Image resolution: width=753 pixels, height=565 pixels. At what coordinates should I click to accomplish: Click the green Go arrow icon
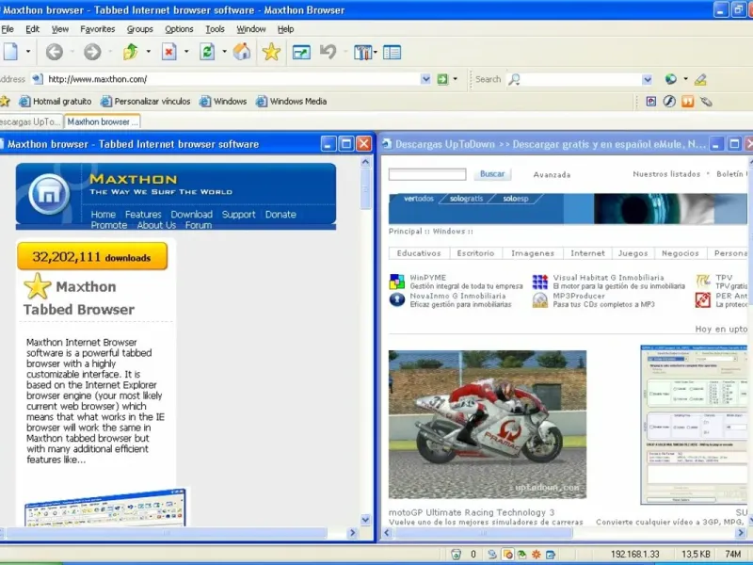pyautogui.click(x=442, y=79)
